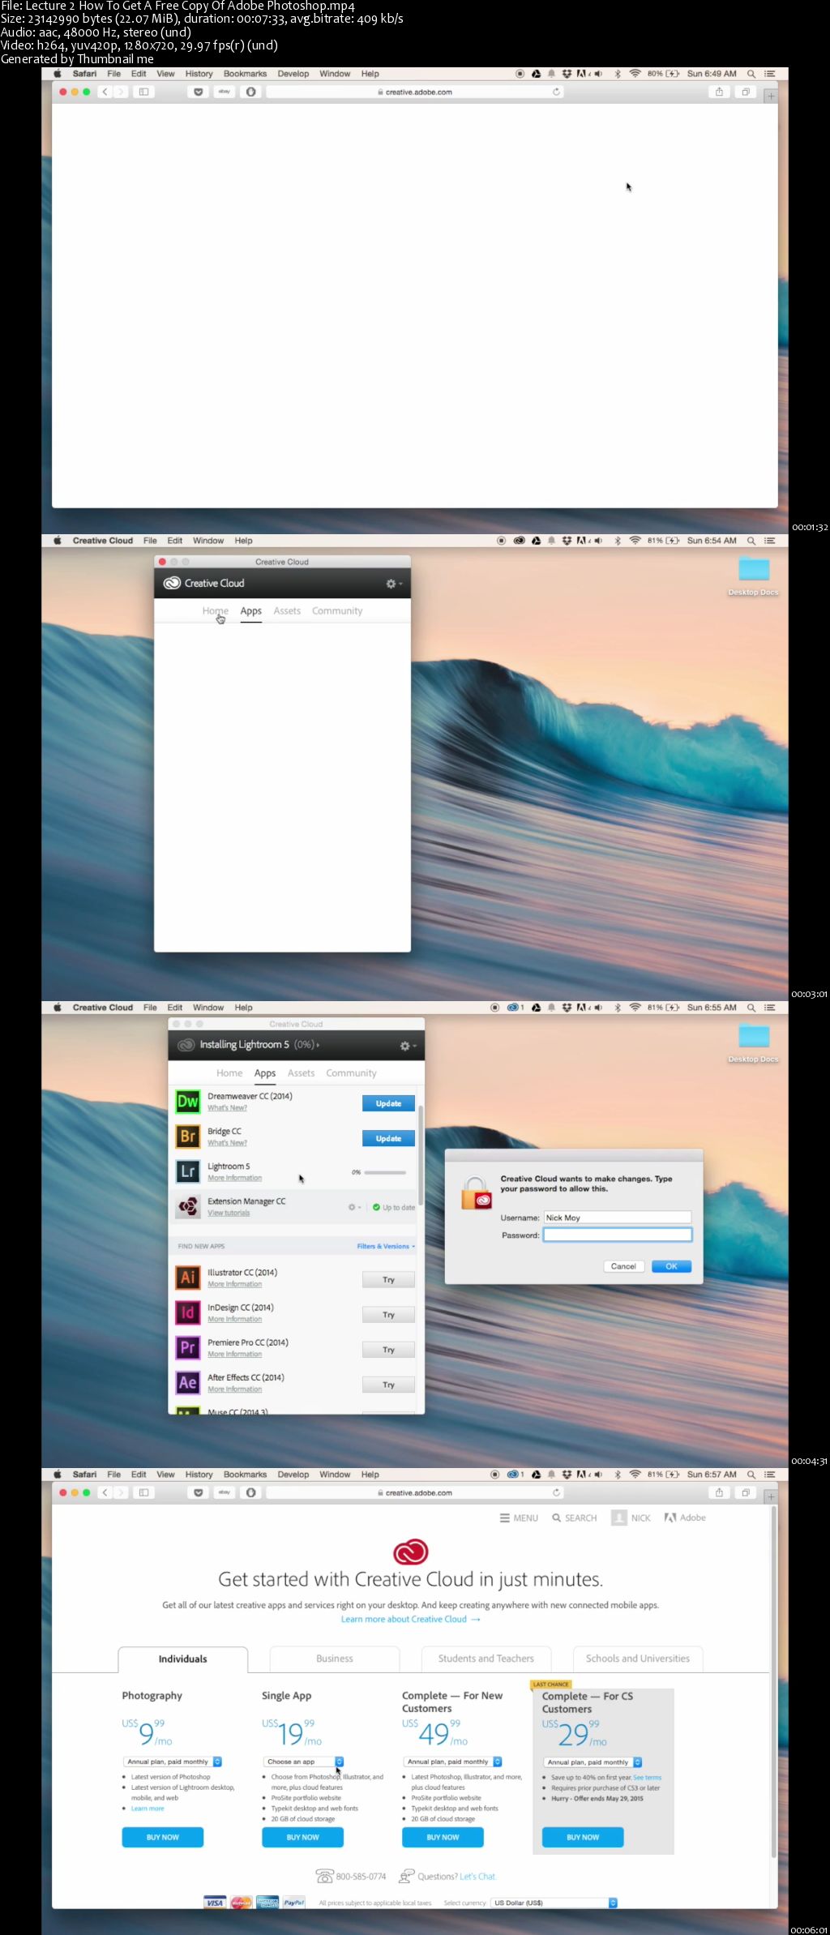
Task: Open the gear menu in the Installing Lightroom 5 header
Action: click(x=409, y=1046)
